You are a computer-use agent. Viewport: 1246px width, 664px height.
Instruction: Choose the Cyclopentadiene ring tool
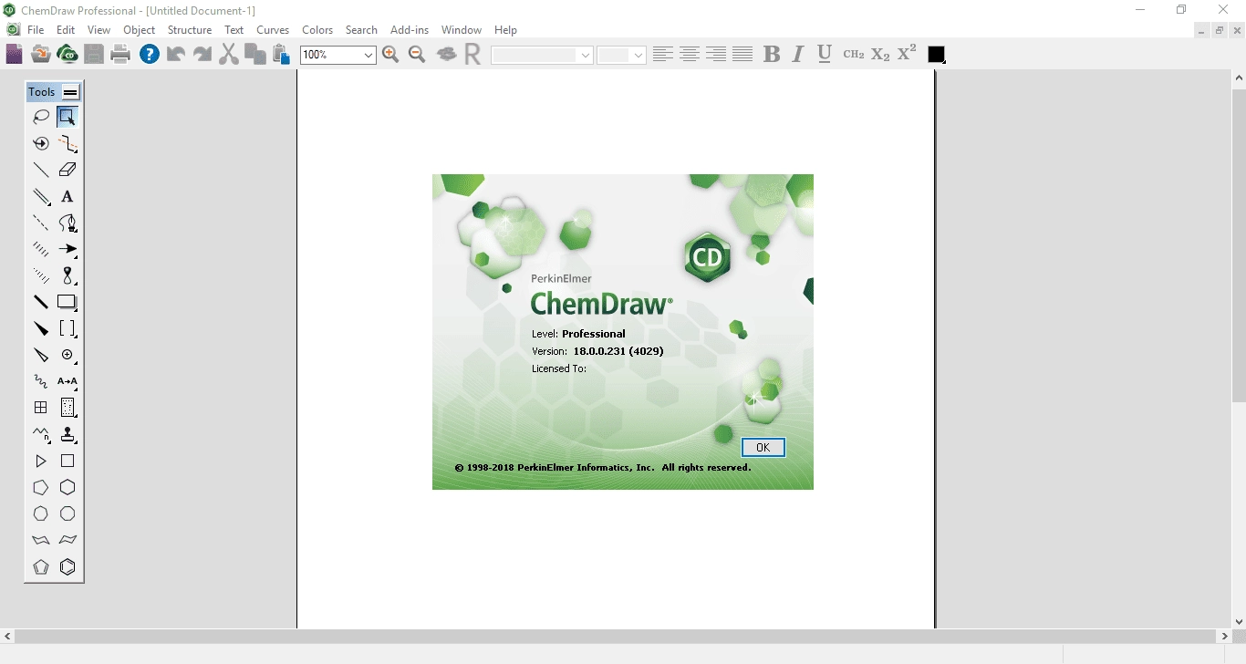point(41,567)
